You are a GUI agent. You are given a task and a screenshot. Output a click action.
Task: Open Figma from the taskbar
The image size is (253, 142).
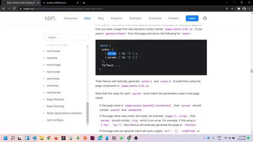pyautogui.click(x=63, y=138)
